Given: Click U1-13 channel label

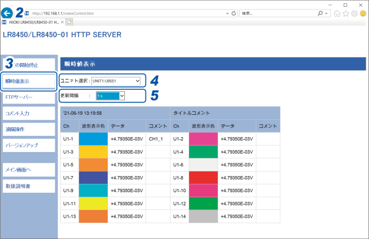Looking at the screenshot, I should 70,216.
